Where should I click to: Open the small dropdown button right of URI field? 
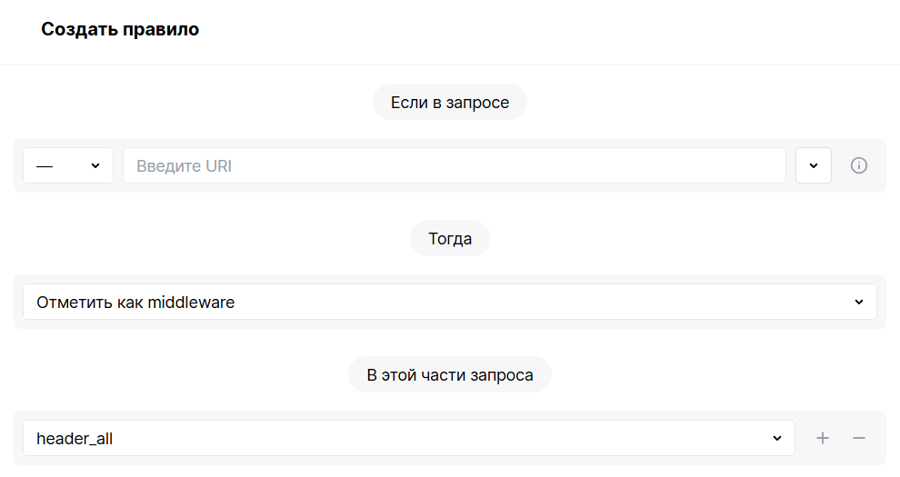click(814, 165)
